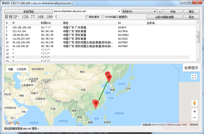Click the plus add-DNS button
Screen dimensions: 204x134
(x=160, y=11)
